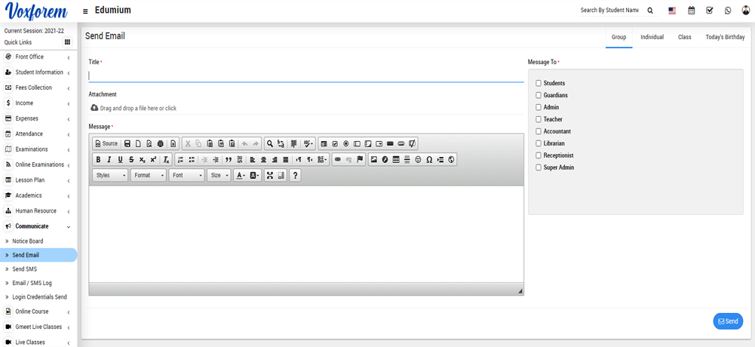Screen dimensions: 755x347
Task: Open the text color picker in editor
Action: pyautogui.click(x=241, y=176)
